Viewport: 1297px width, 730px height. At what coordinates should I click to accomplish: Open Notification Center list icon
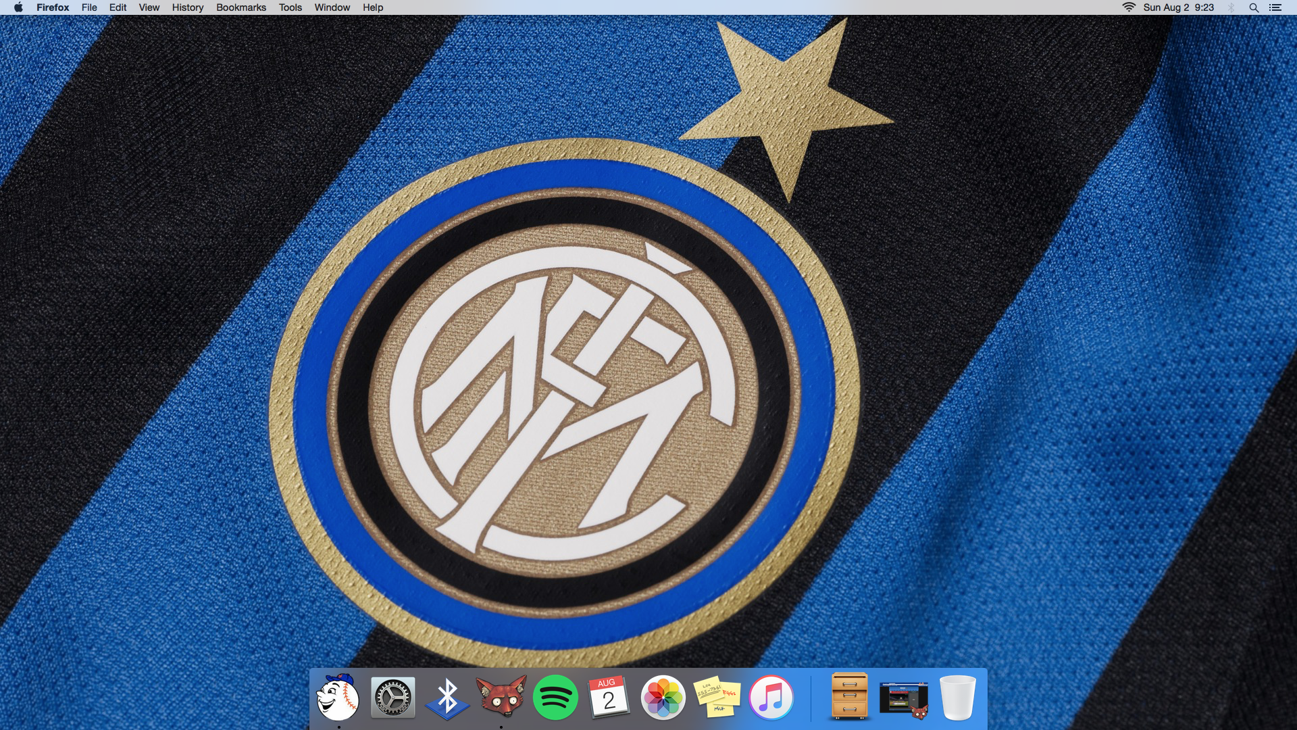1275,7
